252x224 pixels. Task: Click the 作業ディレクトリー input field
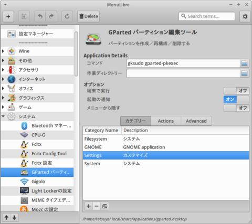click(183, 73)
